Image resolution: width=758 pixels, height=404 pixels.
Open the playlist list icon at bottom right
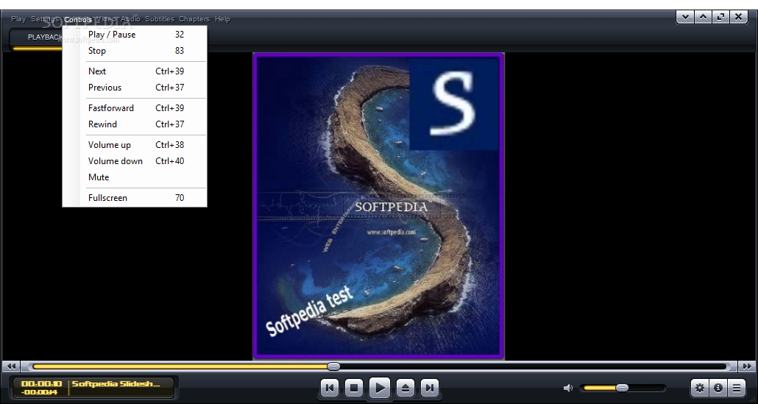tap(736, 388)
